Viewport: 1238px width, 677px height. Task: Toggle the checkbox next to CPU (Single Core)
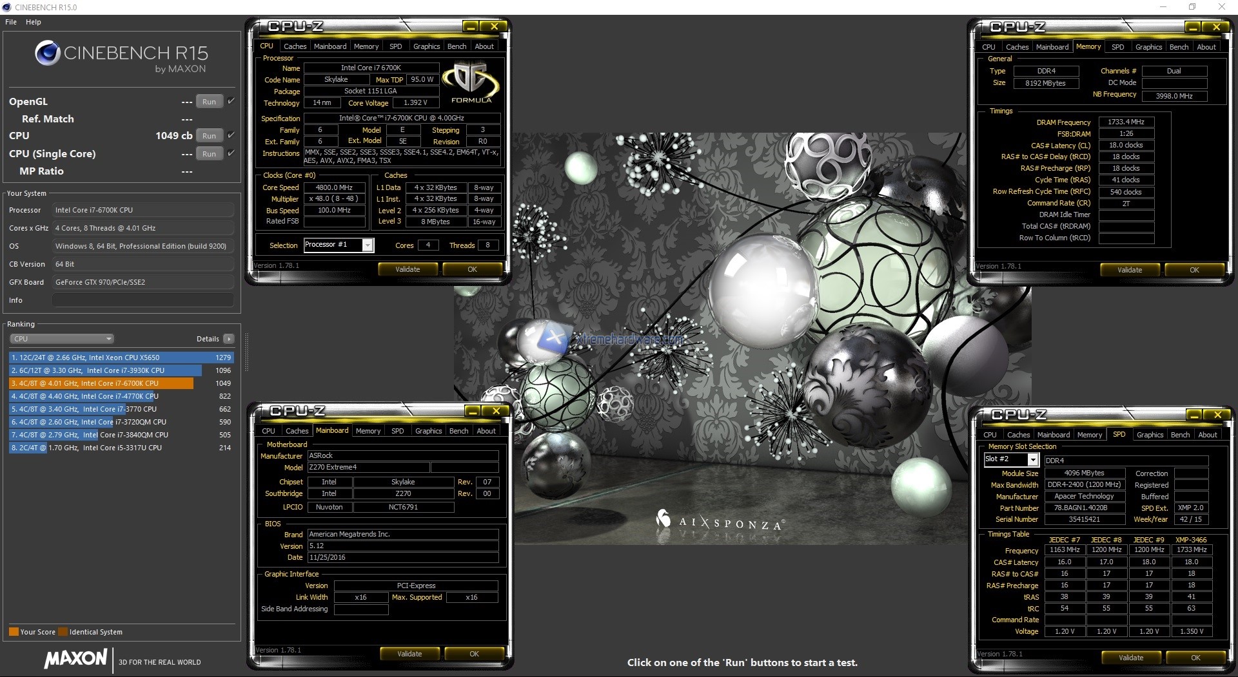(x=230, y=153)
